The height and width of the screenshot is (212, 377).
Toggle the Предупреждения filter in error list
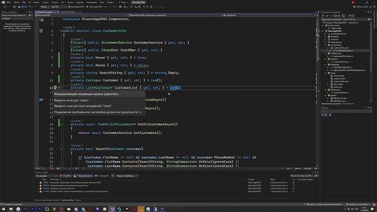(83, 176)
